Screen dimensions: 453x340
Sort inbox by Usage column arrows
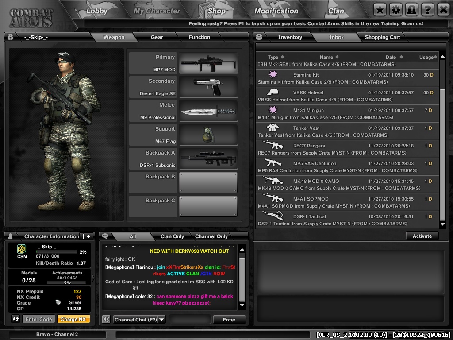435,57
